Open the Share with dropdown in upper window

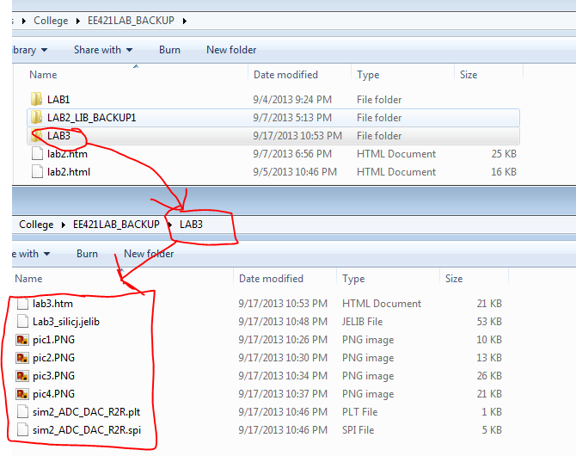[x=103, y=50]
